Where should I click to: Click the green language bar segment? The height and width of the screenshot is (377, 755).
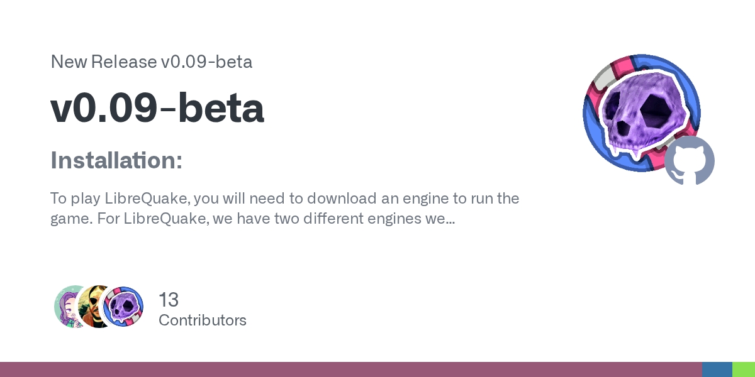pyautogui.click(x=743, y=369)
